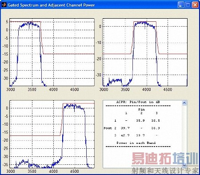
Task: Click the bottom-left spectrum plot
Action: (52, 134)
